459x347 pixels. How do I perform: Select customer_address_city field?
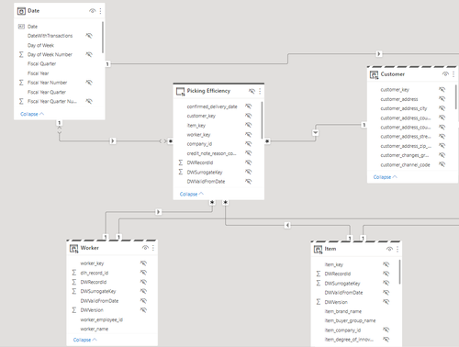tap(404, 108)
